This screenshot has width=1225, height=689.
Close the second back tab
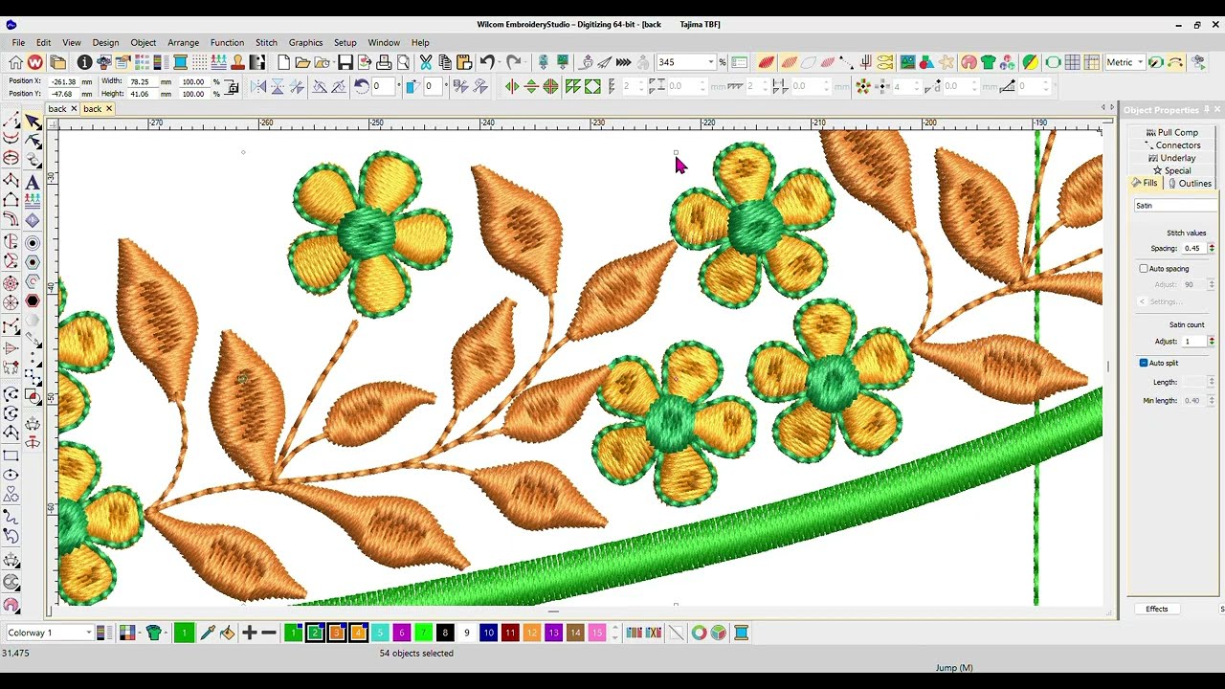click(109, 108)
